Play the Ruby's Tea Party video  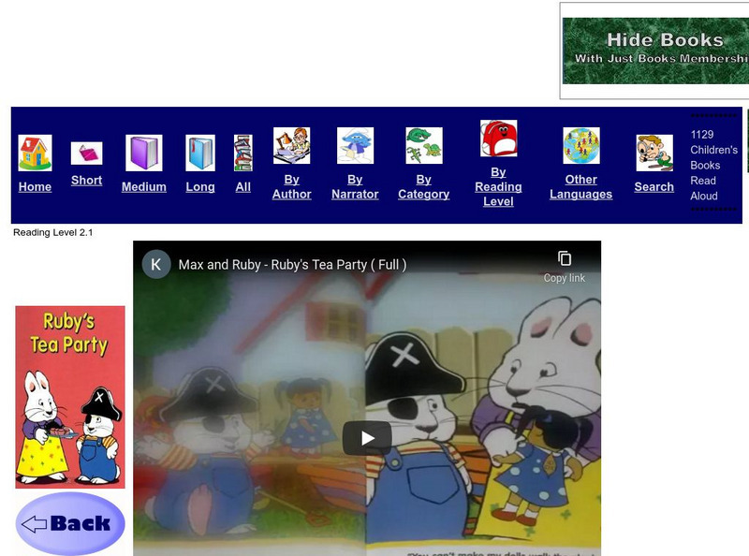[x=367, y=436]
